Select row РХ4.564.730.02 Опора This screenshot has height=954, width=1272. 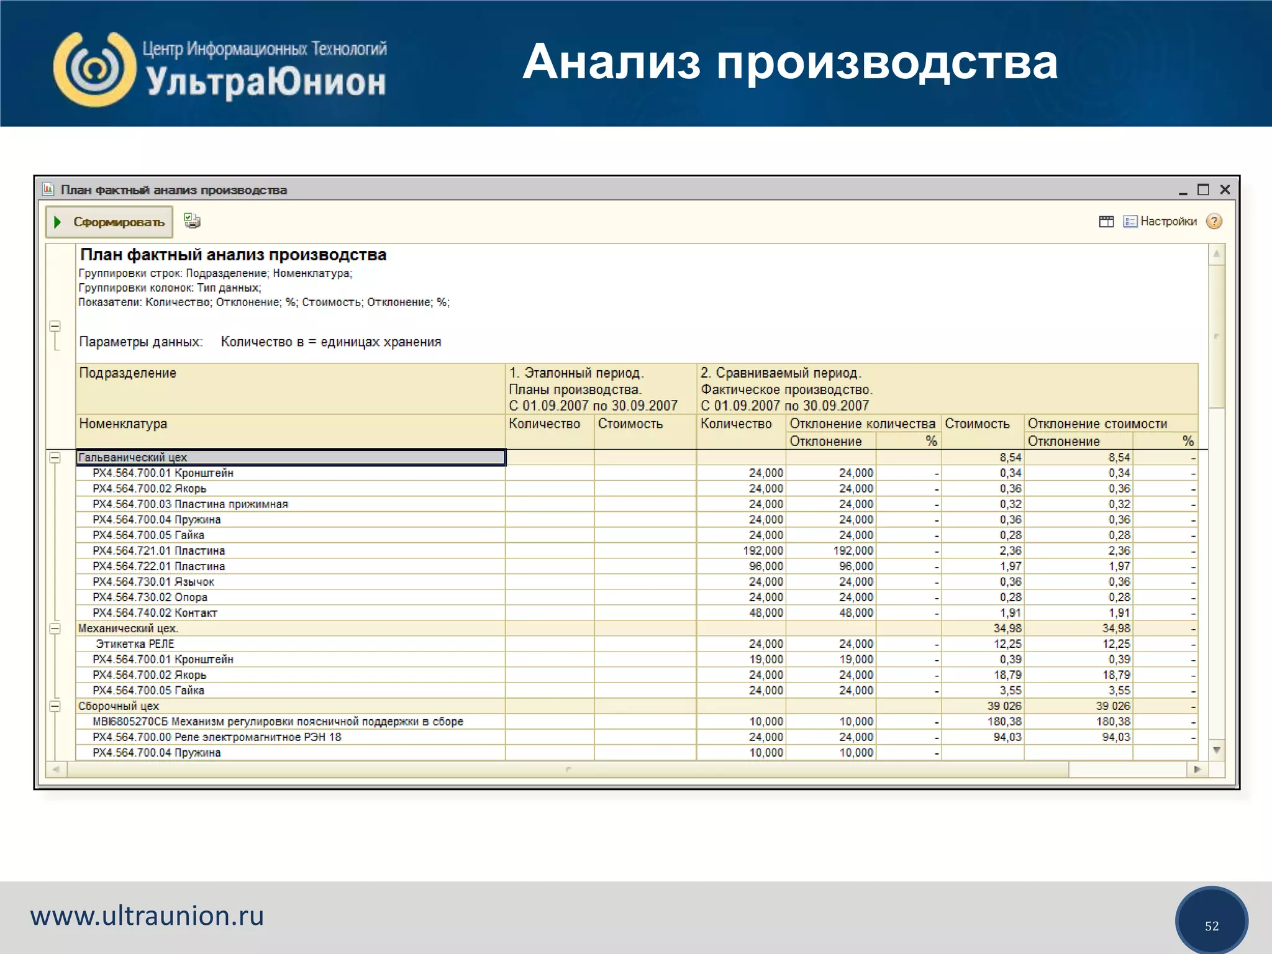coord(291,597)
